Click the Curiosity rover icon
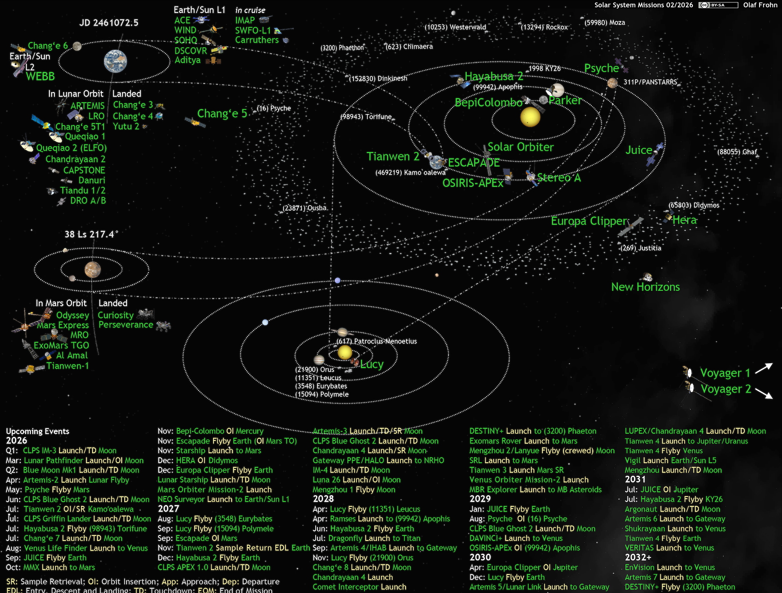 coord(145,314)
